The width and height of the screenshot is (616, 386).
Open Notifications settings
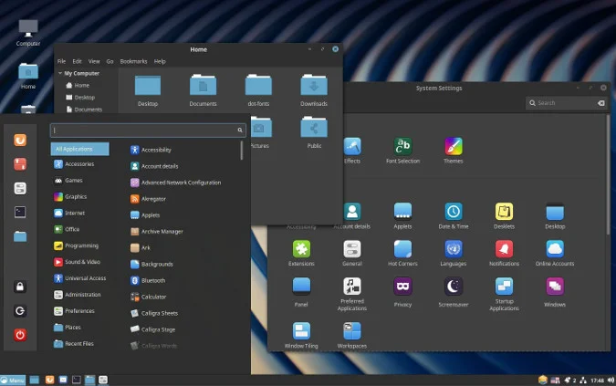tap(504, 249)
